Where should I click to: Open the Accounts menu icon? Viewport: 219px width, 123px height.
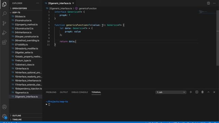(4, 107)
